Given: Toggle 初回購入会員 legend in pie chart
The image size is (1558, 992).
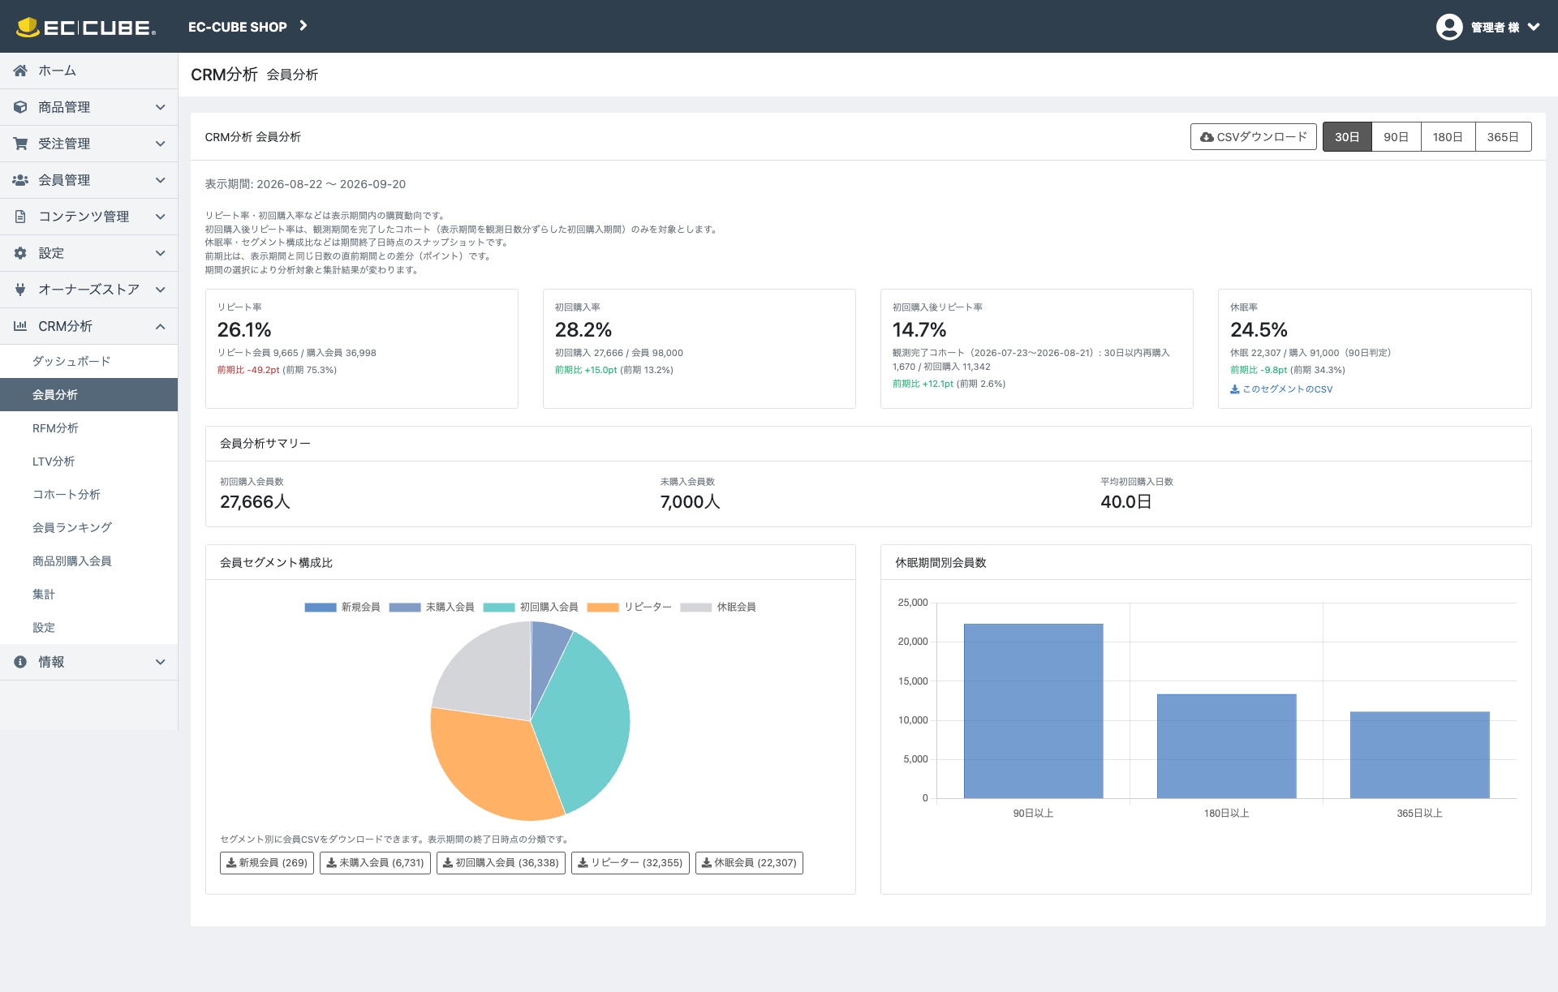Looking at the screenshot, I should [530, 607].
